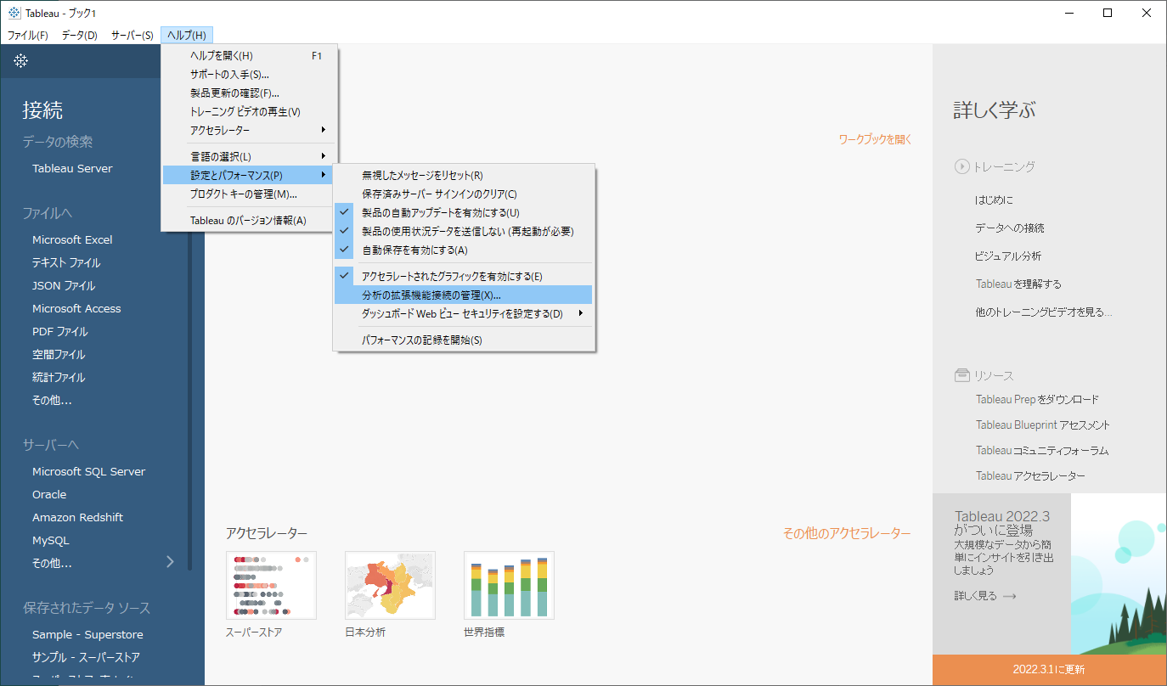This screenshot has height=686, width=1167.
Task: Connect to Microsoft SQL Server
Action: [88, 471]
